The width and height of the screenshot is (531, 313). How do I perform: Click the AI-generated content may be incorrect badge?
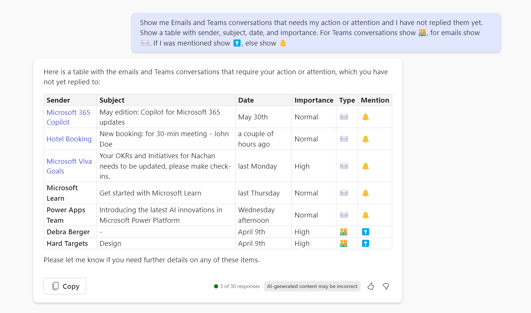point(312,286)
